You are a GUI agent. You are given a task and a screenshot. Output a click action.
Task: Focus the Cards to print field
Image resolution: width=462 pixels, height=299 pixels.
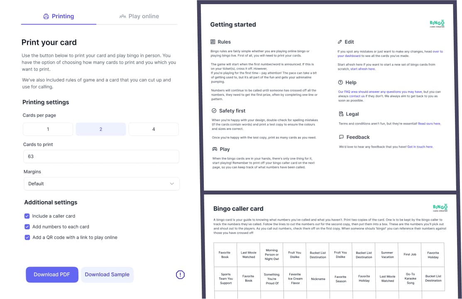click(x=101, y=156)
